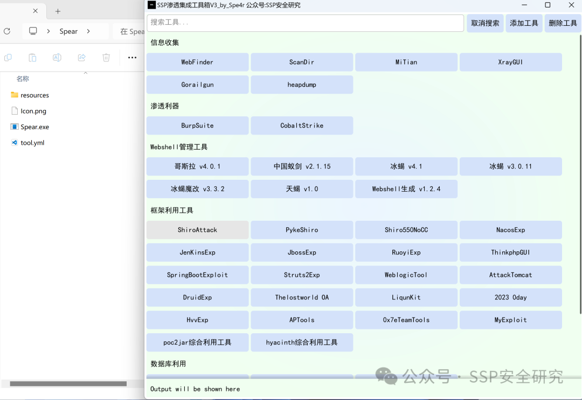Open 哥斯拉 v4.0.1 webshell manager
This screenshot has width=582, height=400.
coord(197,166)
